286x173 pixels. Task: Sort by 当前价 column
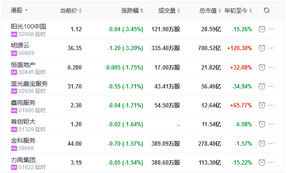[x=71, y=11]
